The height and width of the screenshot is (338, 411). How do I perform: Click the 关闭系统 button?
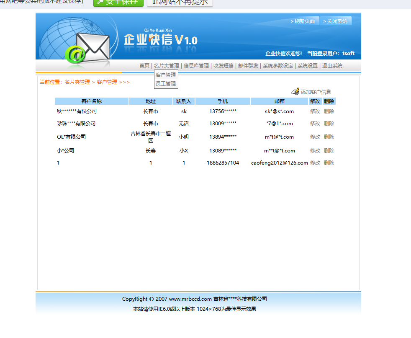336,21
